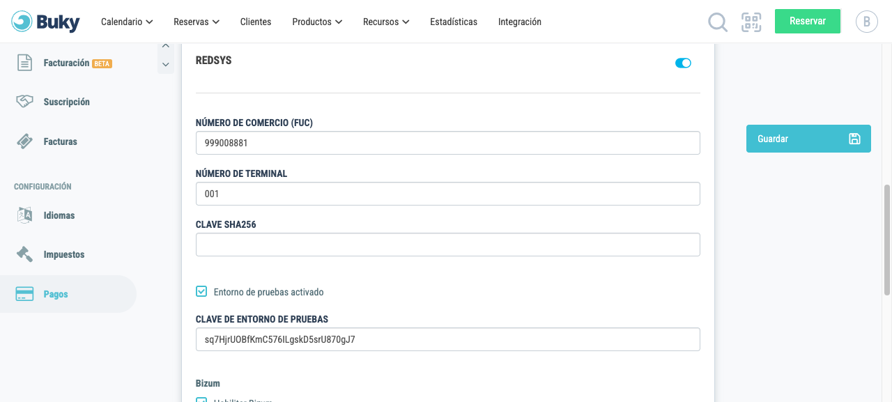
Task: Uncheck Entorno de pruebas activado
Action: click(201, 291)
